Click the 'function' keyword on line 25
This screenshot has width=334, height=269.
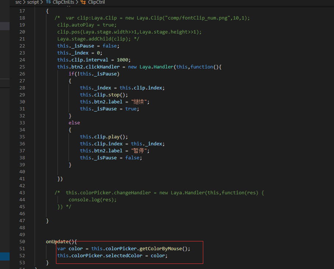(202, 67)
